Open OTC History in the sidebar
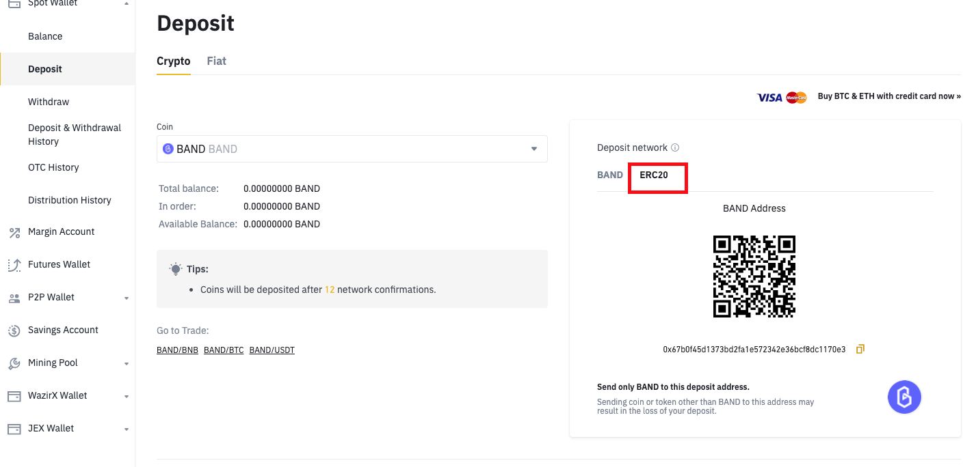976x467 pixels. pos(53,167)
